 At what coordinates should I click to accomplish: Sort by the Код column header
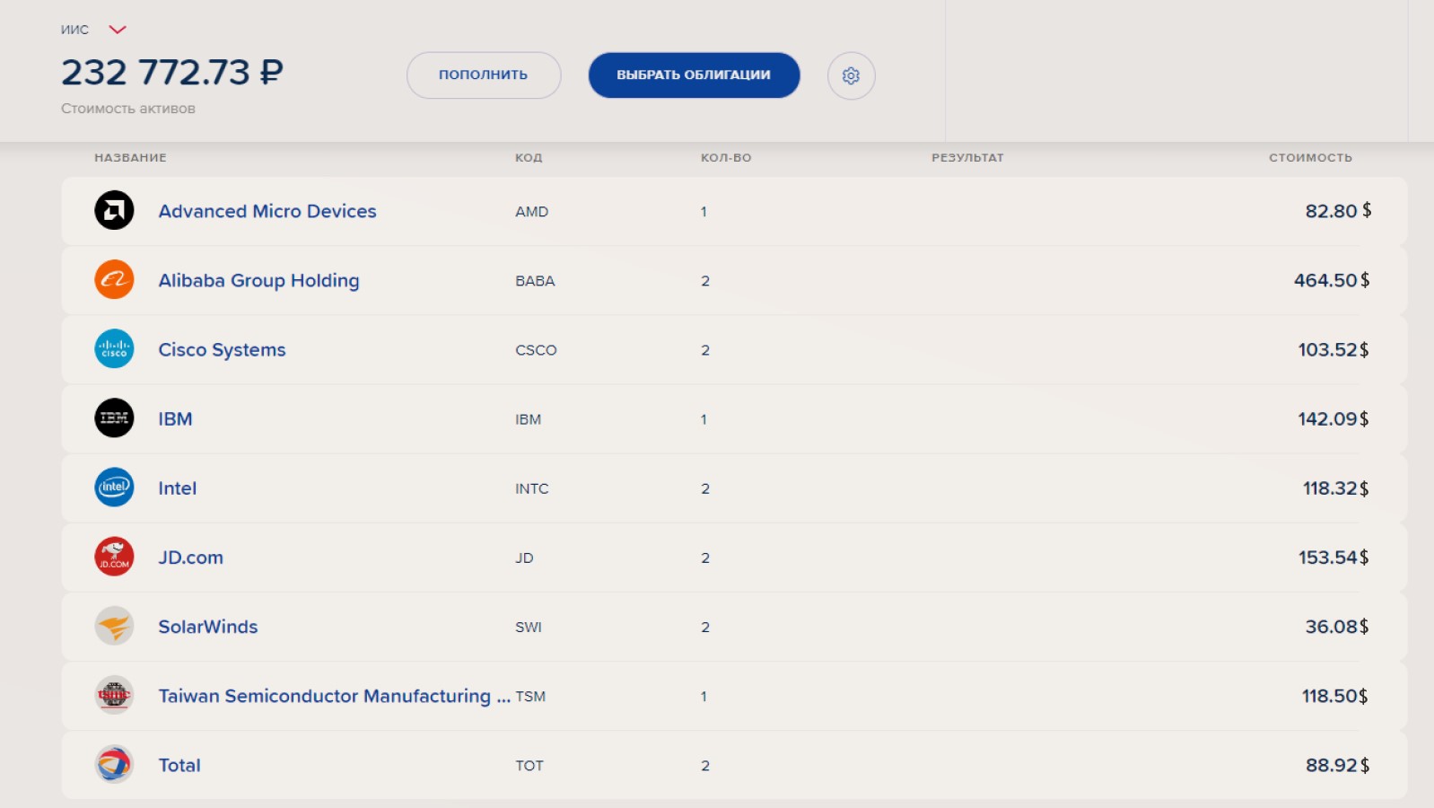[x=529, y=157]
